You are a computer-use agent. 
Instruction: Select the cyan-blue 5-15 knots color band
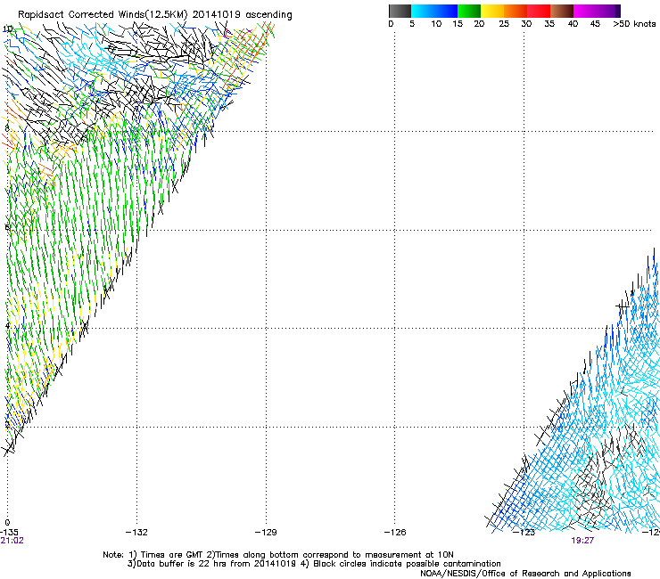click(x=434, y=11)
